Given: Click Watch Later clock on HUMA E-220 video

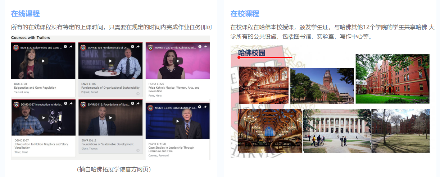Looking at the screenshot, I should click(x=200, y=47).
